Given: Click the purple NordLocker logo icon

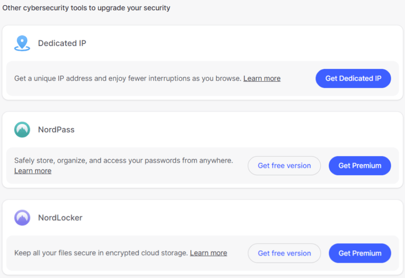Looking at the screenshot, I should [22, 217].
